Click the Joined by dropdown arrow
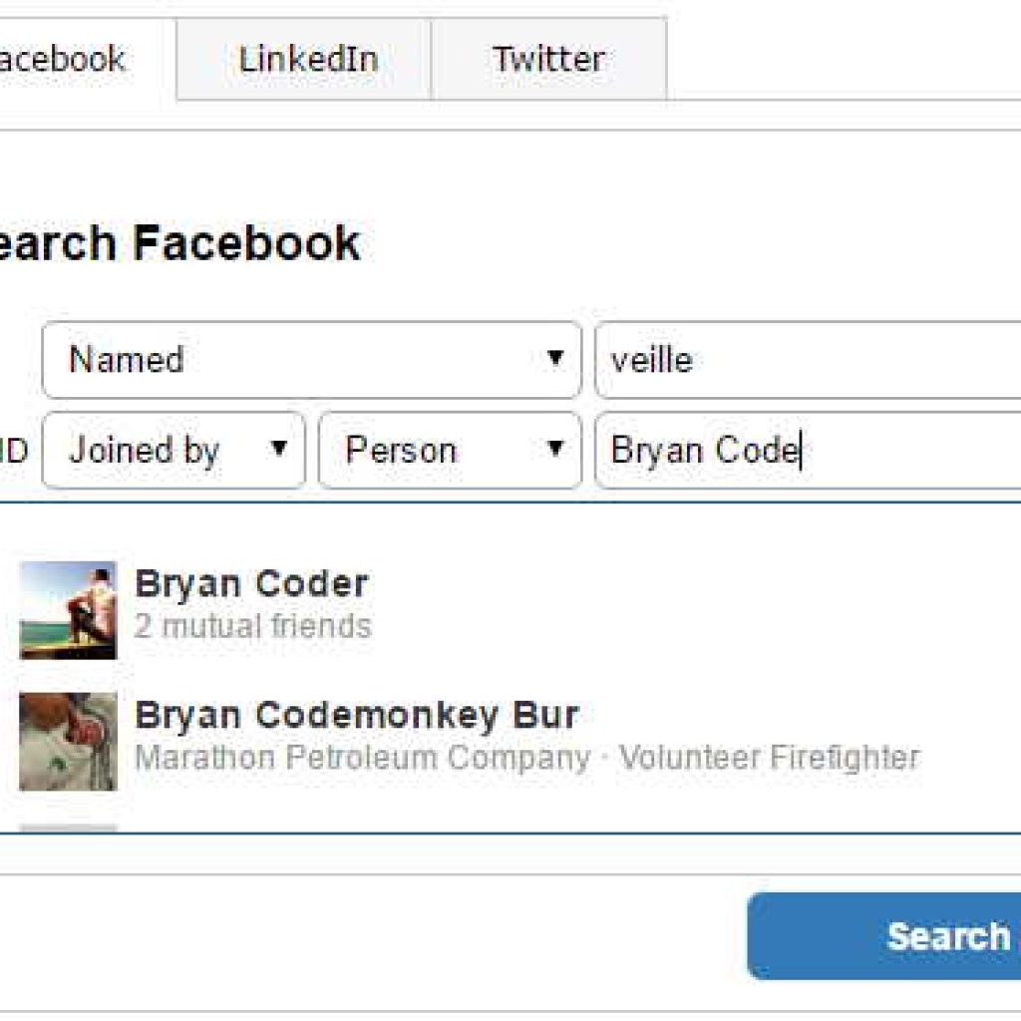The width and height of the screenshot is (1021, 1021). pyautogui.click(x=279, y=448)
